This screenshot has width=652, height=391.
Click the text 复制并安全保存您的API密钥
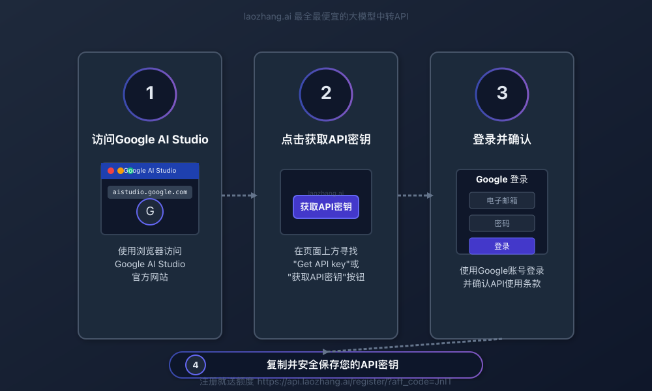click(x=333, y=364)
